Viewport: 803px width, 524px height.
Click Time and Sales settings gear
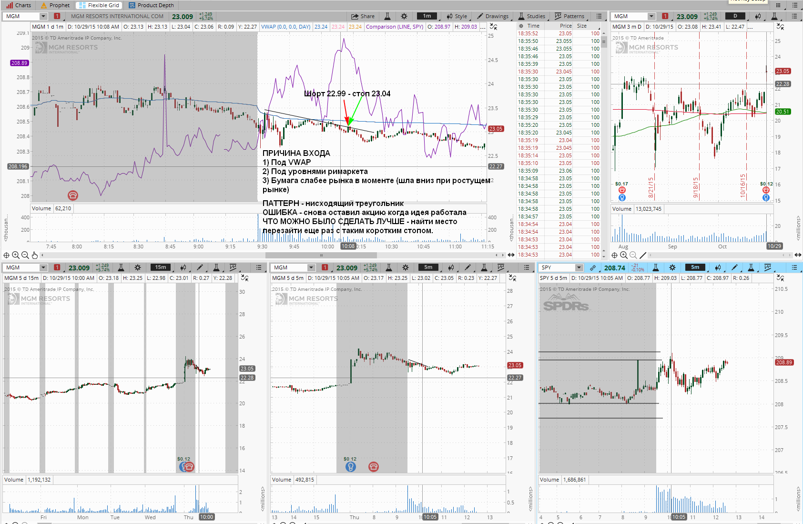coord(521,26)
